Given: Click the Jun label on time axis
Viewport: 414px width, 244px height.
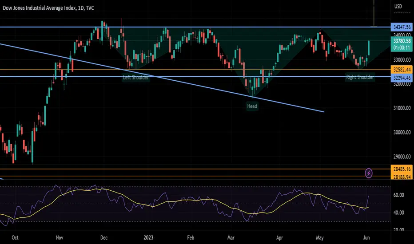Looking at the screenshot, I should (366, 237).
